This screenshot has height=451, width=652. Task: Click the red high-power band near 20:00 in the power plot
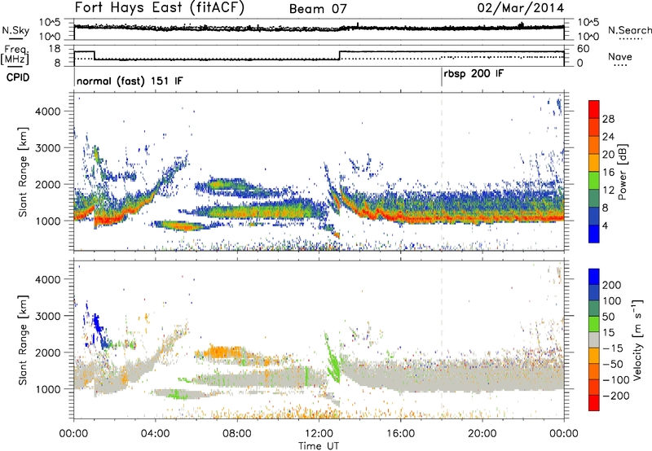click(x=482, y=217)
